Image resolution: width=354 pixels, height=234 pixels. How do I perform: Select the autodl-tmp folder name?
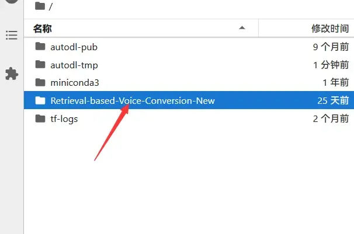[74, 65]
